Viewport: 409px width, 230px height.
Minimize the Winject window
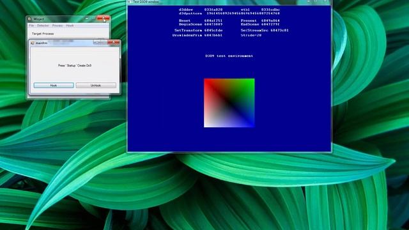coord(87,19)
